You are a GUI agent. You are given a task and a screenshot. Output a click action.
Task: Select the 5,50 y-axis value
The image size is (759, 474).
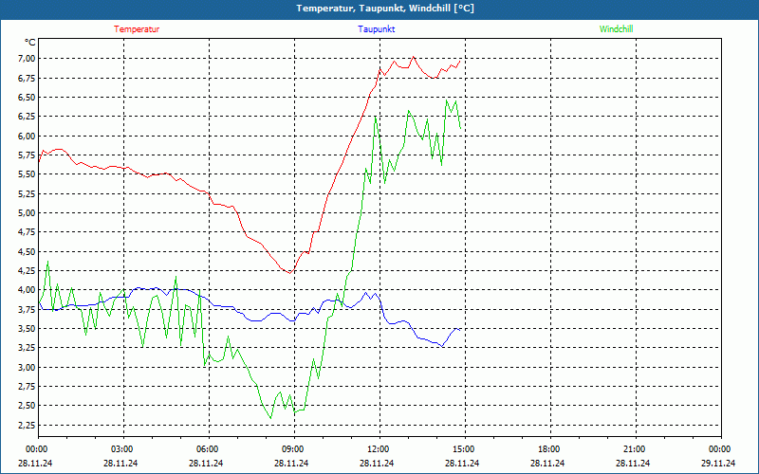(28, 174)
